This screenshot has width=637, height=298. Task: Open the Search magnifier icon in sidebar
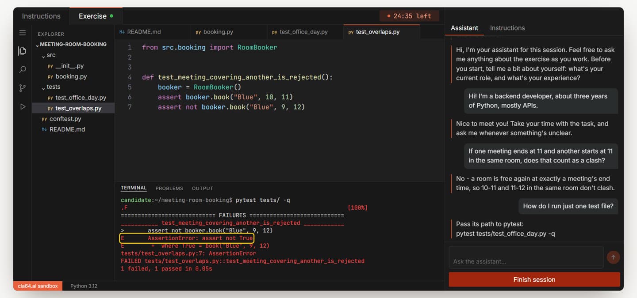tap(23, 69)
